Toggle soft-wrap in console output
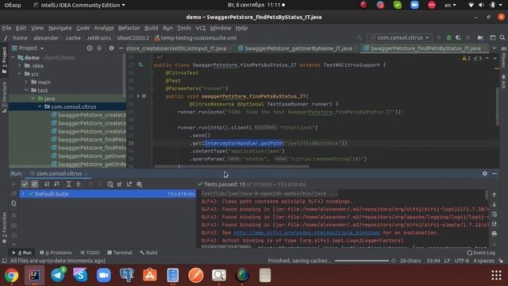Viewport: 508px width, 286px height. coord(494,214)
